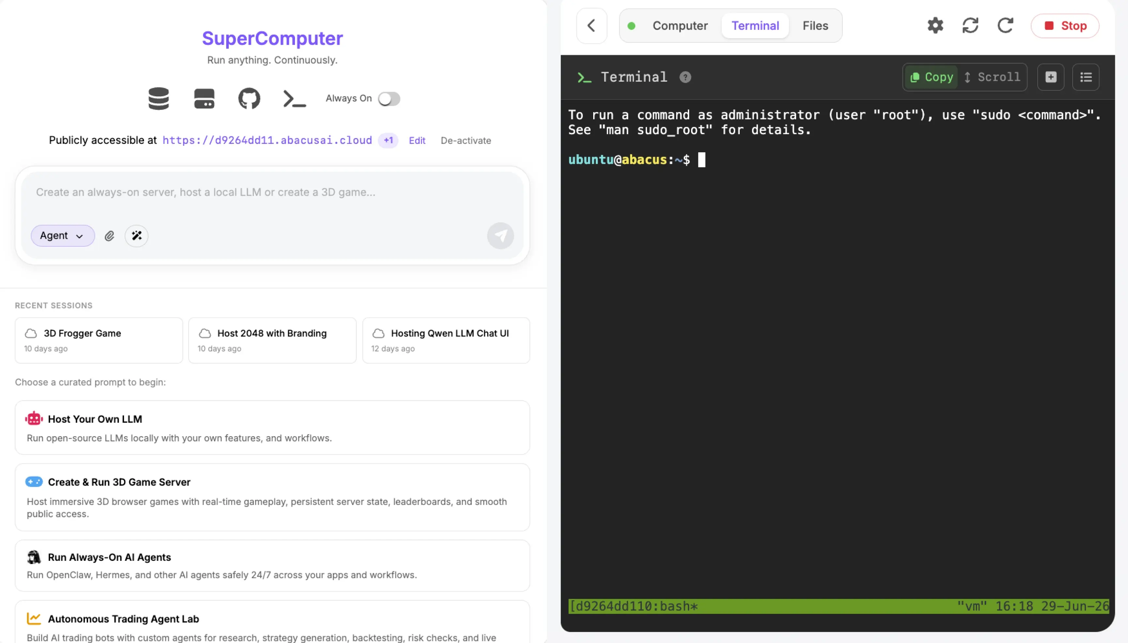Collapse panel with the back chevron

click(591, 26)
